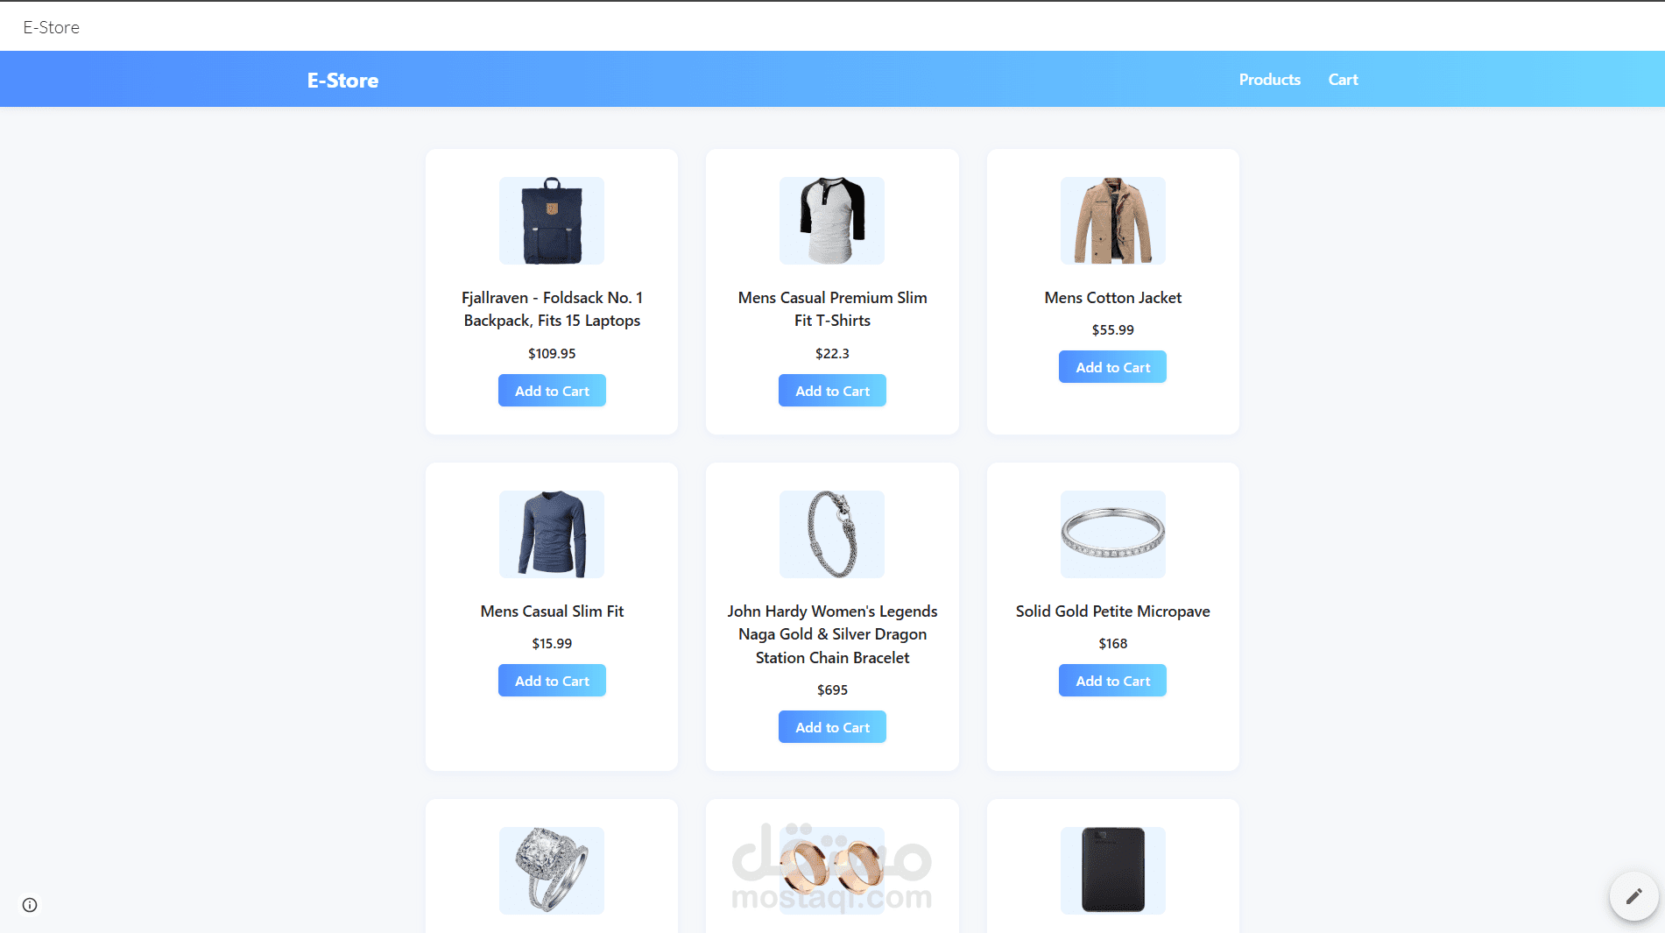Click the navy backpack product image

pyautogui.click(x=552, y=221)
